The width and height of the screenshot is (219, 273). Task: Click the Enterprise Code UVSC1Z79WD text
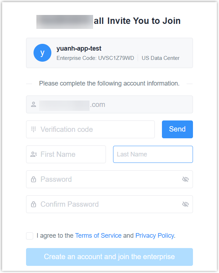(x=95, y=58)
